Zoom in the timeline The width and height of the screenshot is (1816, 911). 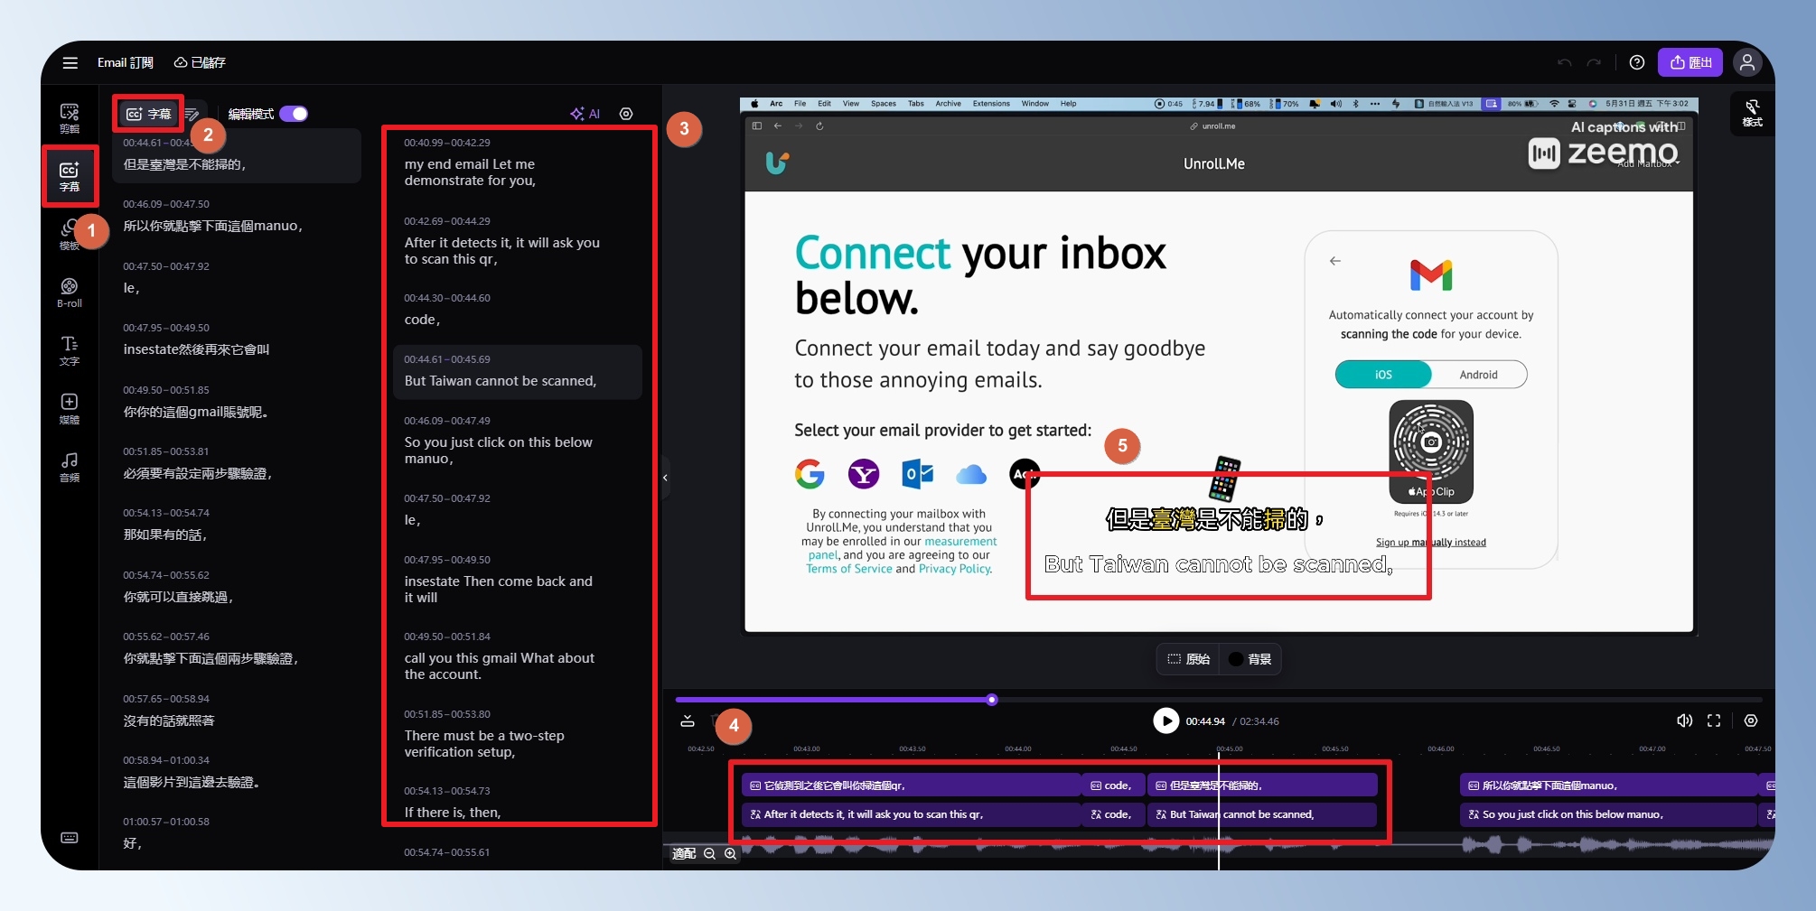730,853
